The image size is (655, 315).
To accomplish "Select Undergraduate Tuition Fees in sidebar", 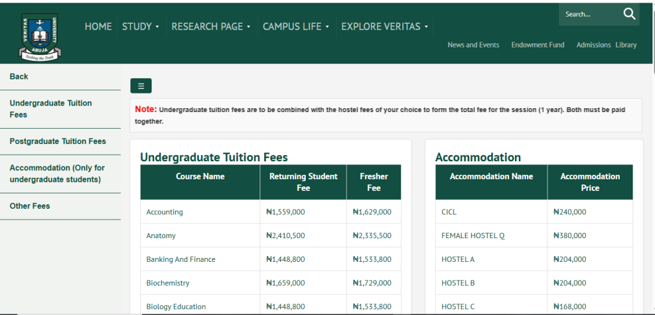I will point(51,109).
